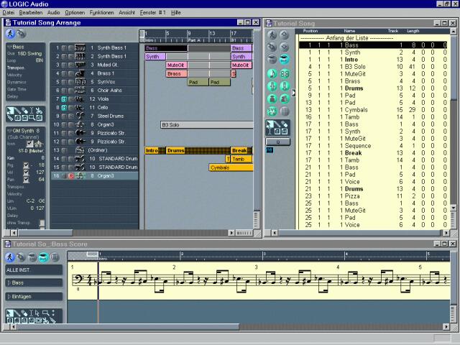Click the Steel Drums instrument icon
The height and width of the screenshot is (345, 460).
click(x=80, y=116)
